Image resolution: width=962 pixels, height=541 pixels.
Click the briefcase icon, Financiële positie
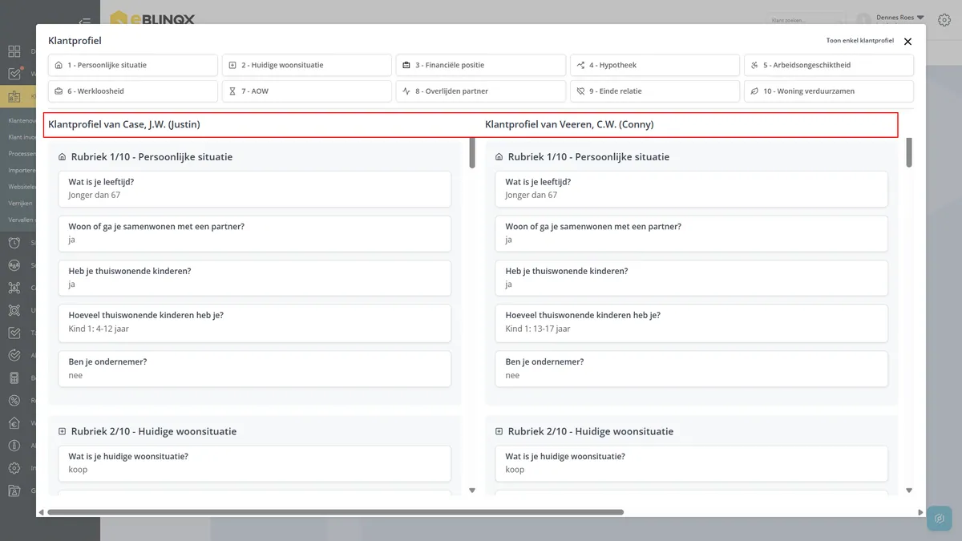pyautogui.click(x=406, y=65)
